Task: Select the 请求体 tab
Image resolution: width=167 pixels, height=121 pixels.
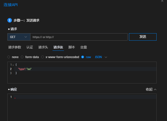Action: [58, 47]
